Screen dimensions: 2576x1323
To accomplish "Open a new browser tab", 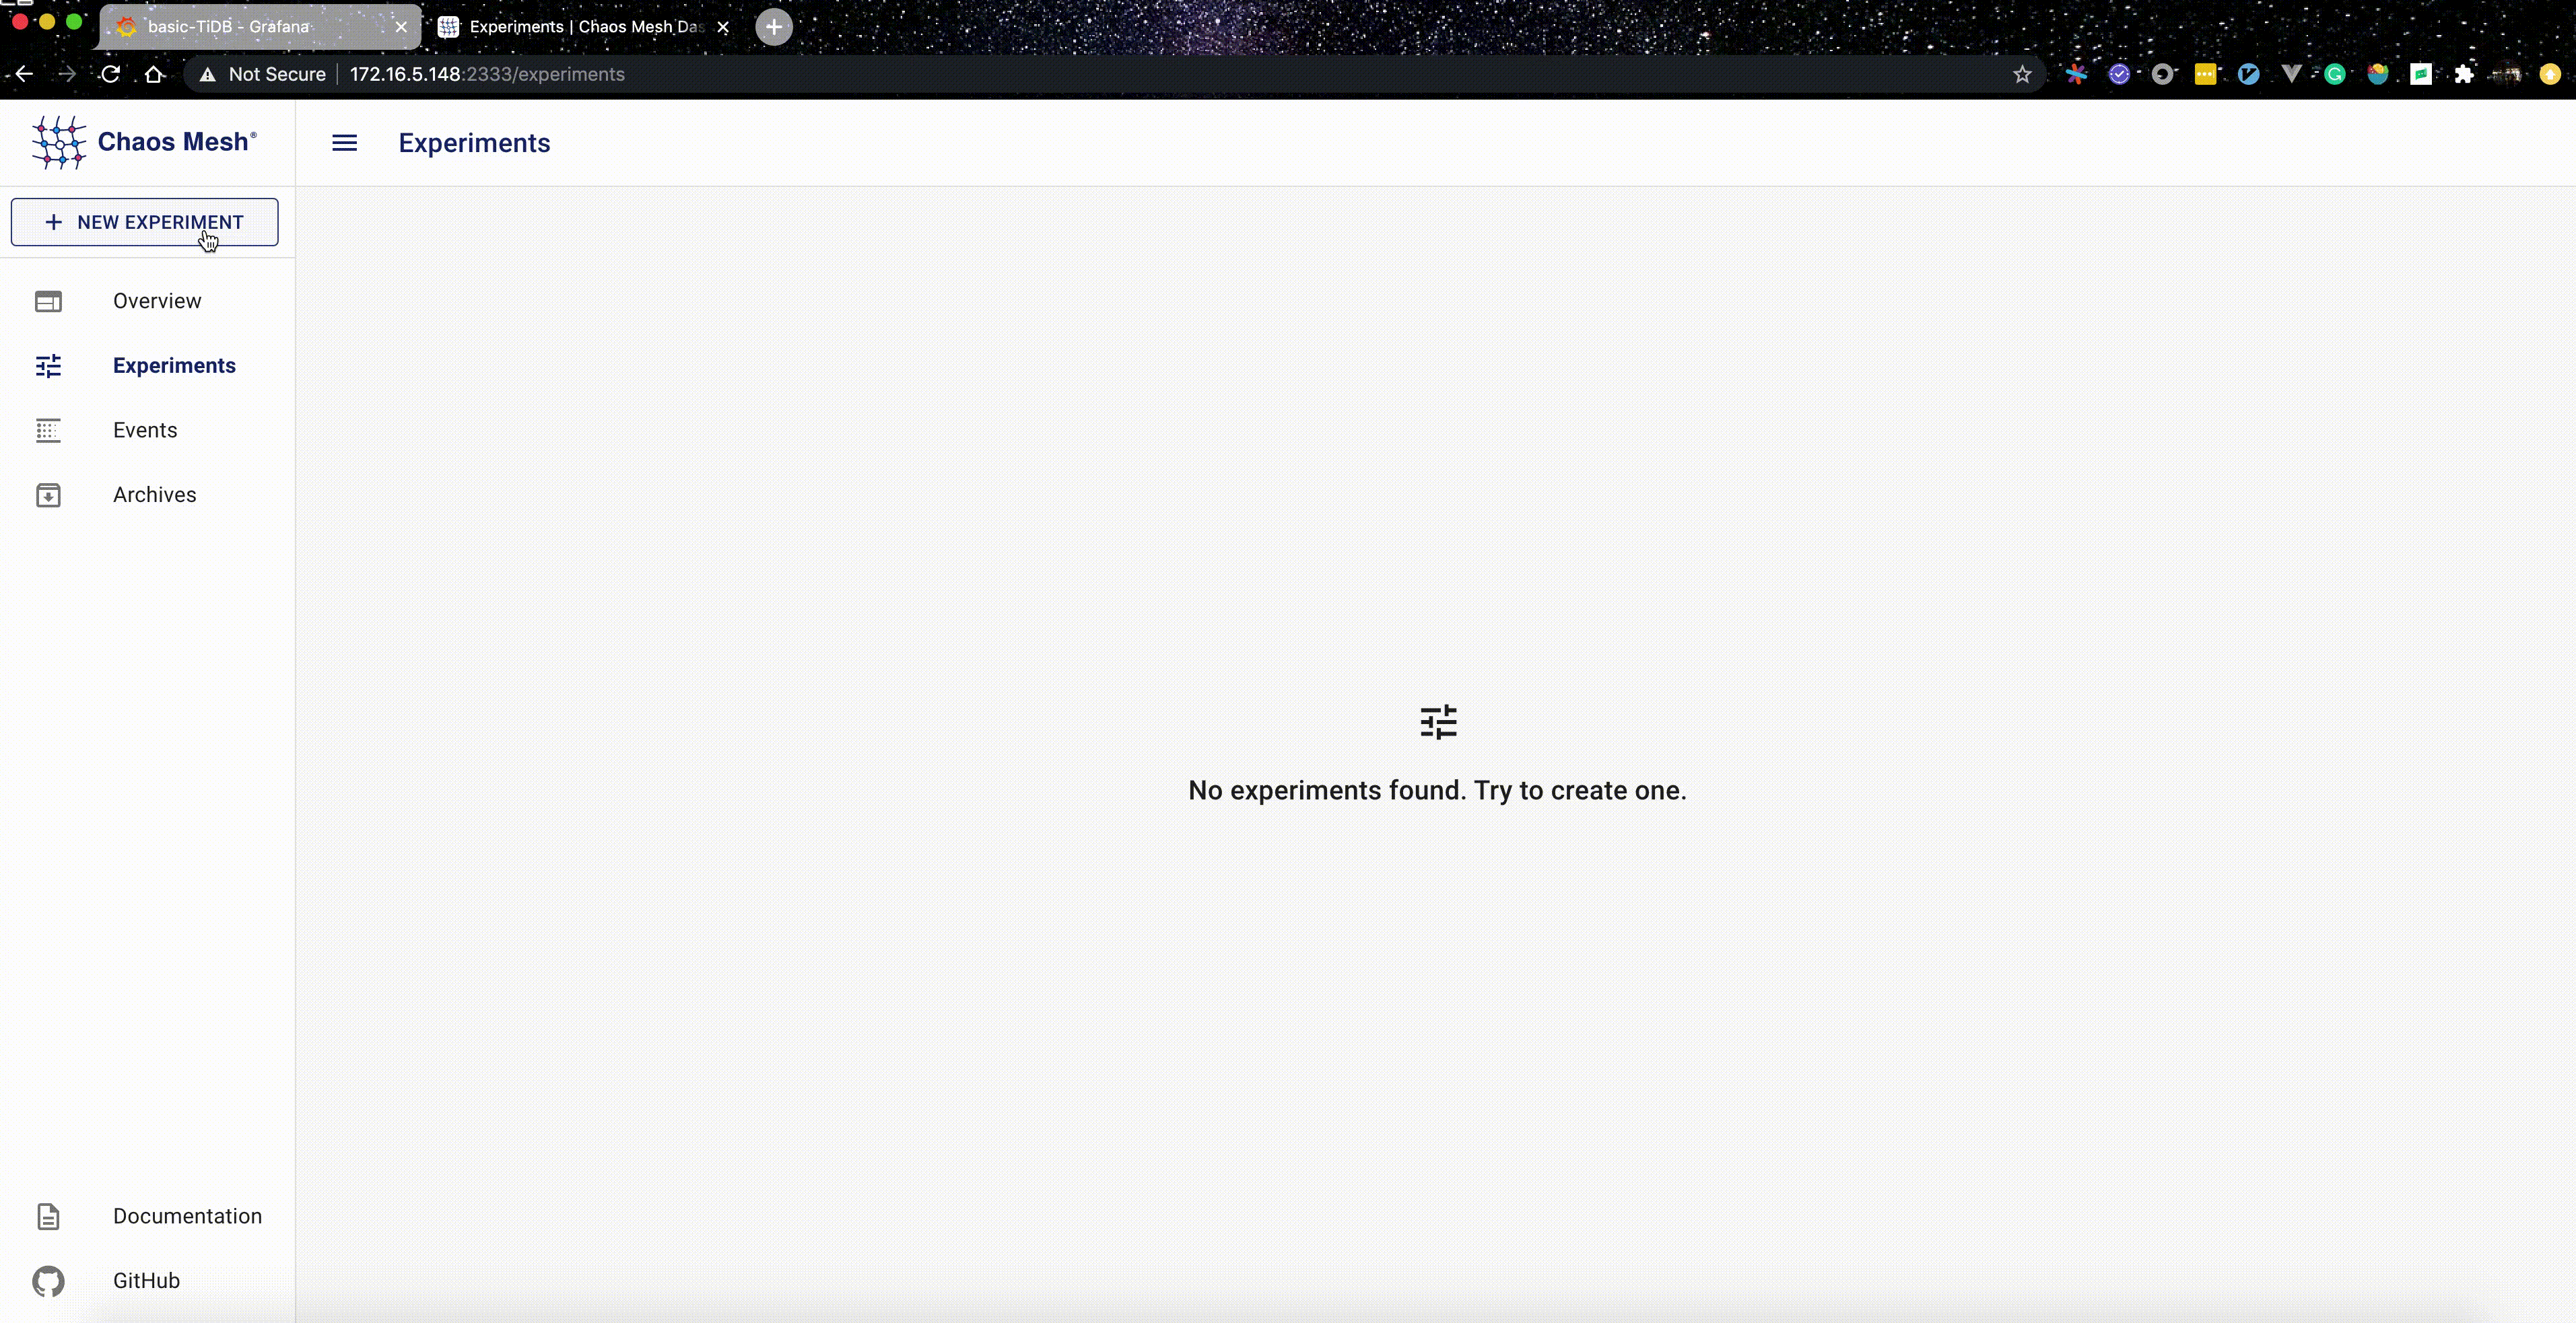I will (773, 27).
